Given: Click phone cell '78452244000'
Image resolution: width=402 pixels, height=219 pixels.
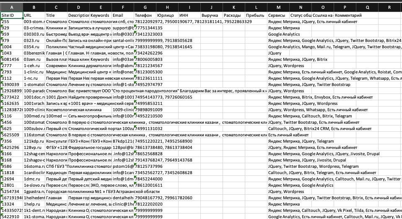Looking at the screenshot, I should [x=145, y=179].
